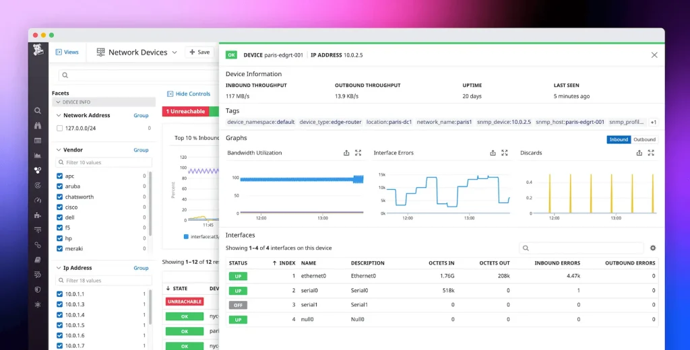Open the bar chart Dashboards icon in sidebar
This screenshot has height=350, width=690.
coord(38,155)
